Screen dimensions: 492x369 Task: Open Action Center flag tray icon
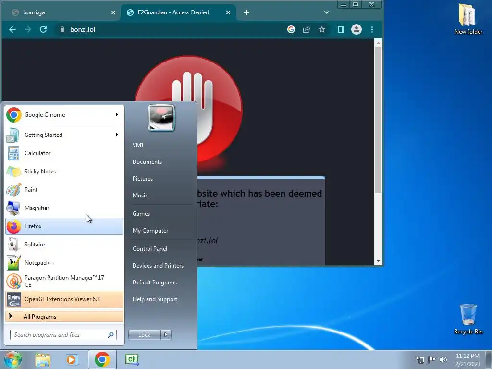[x=432, y=360]
